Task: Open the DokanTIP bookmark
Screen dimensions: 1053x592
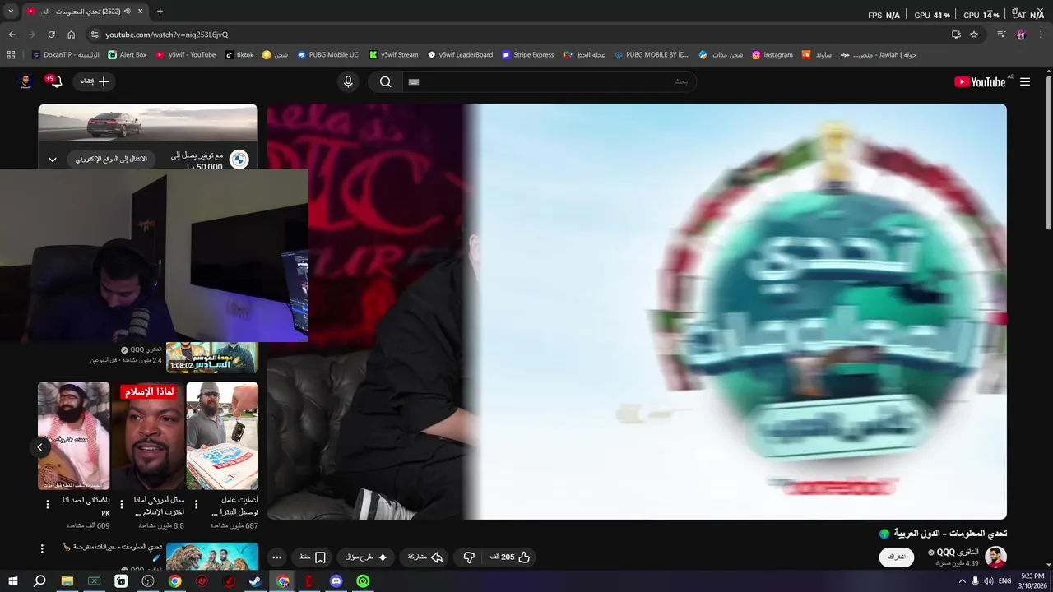Action: coord(65,55)
